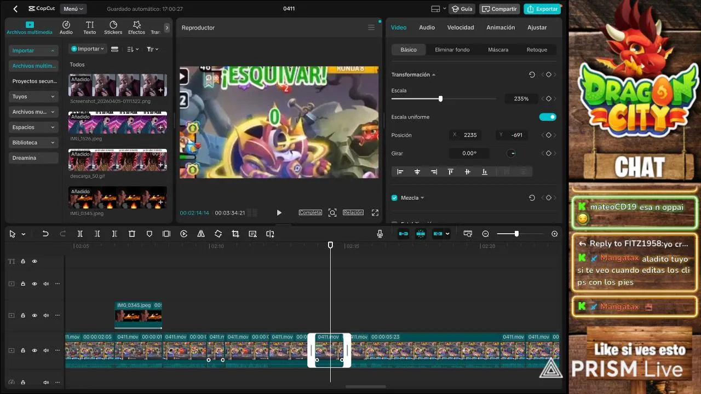701x394 pixels.
Task: Open the sort order dropdown
Action: [x=133, y=49]
